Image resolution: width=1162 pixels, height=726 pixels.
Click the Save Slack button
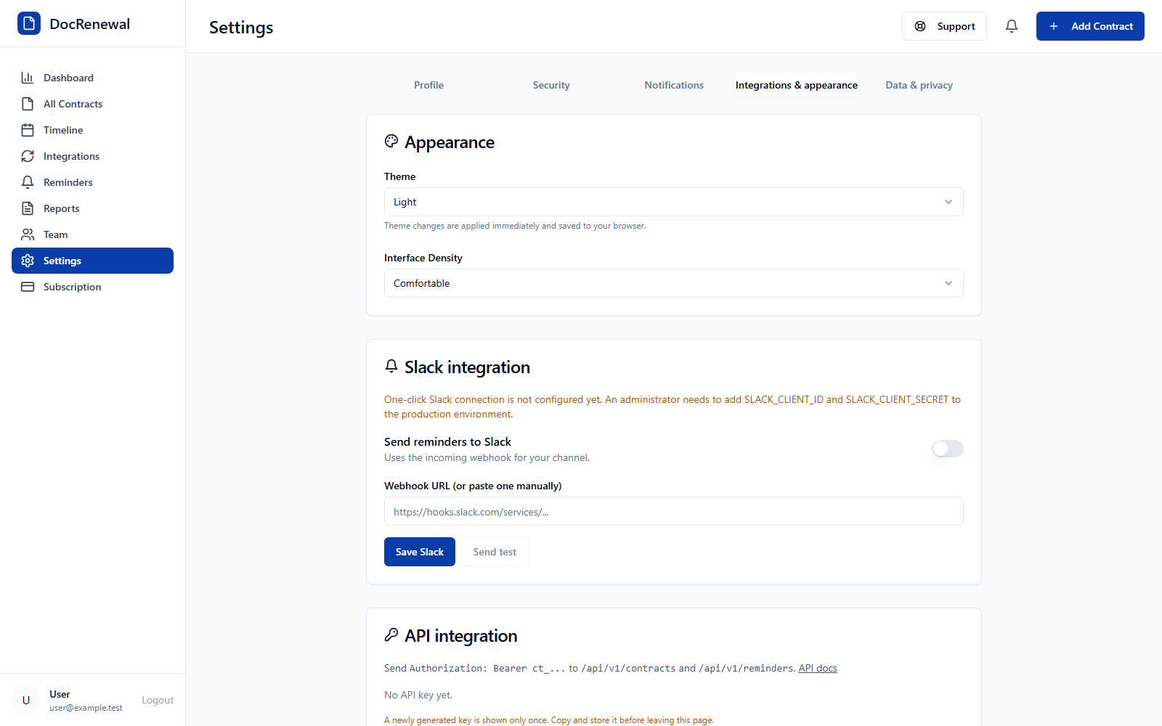tap(420, 552)
